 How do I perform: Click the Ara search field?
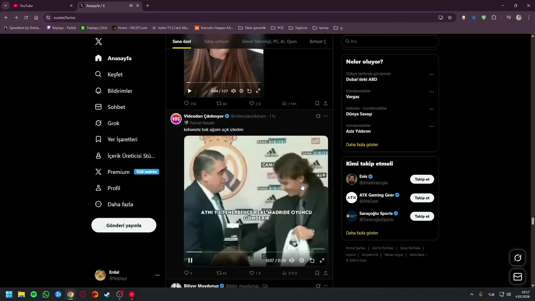point(390,41)
